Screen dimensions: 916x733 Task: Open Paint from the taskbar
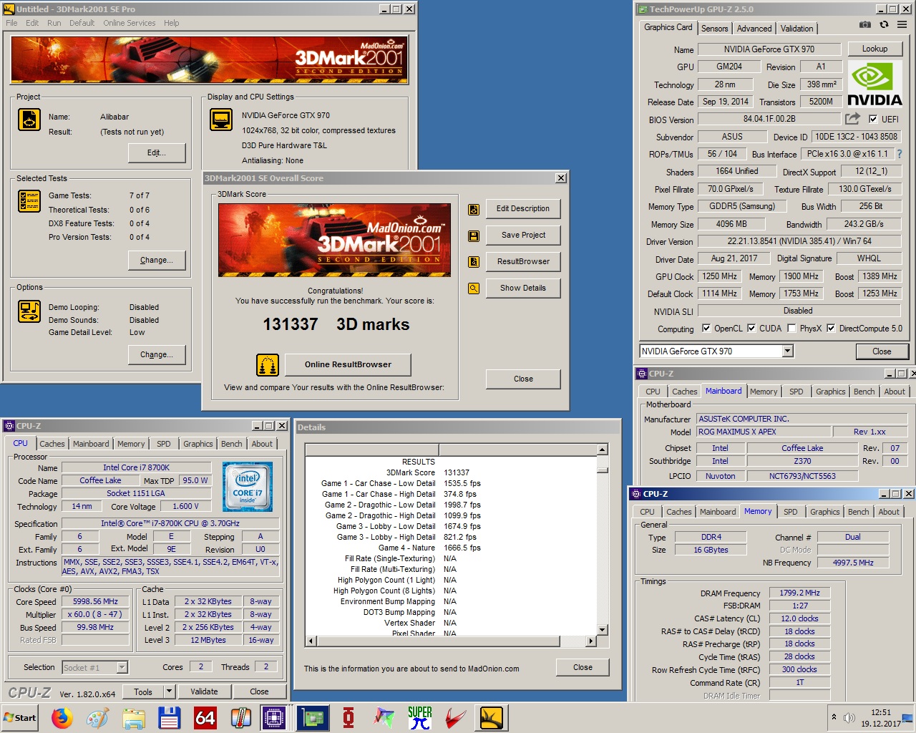coord(97,717)
